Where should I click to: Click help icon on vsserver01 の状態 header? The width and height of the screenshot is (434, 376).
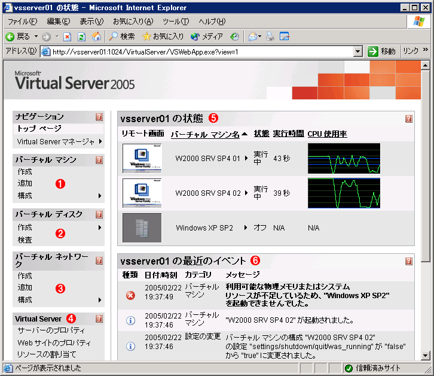tap(409, 119)
